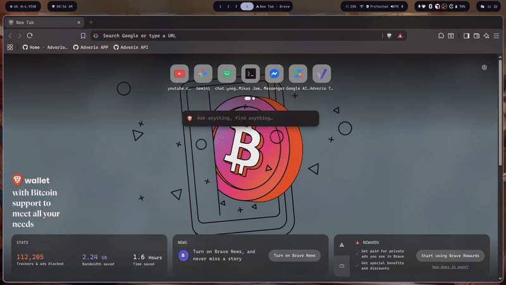Click the Protected VPN status indicator
The width and height of the screenshot is (506, 285).
pyautogui.click(x=378, y=6)
